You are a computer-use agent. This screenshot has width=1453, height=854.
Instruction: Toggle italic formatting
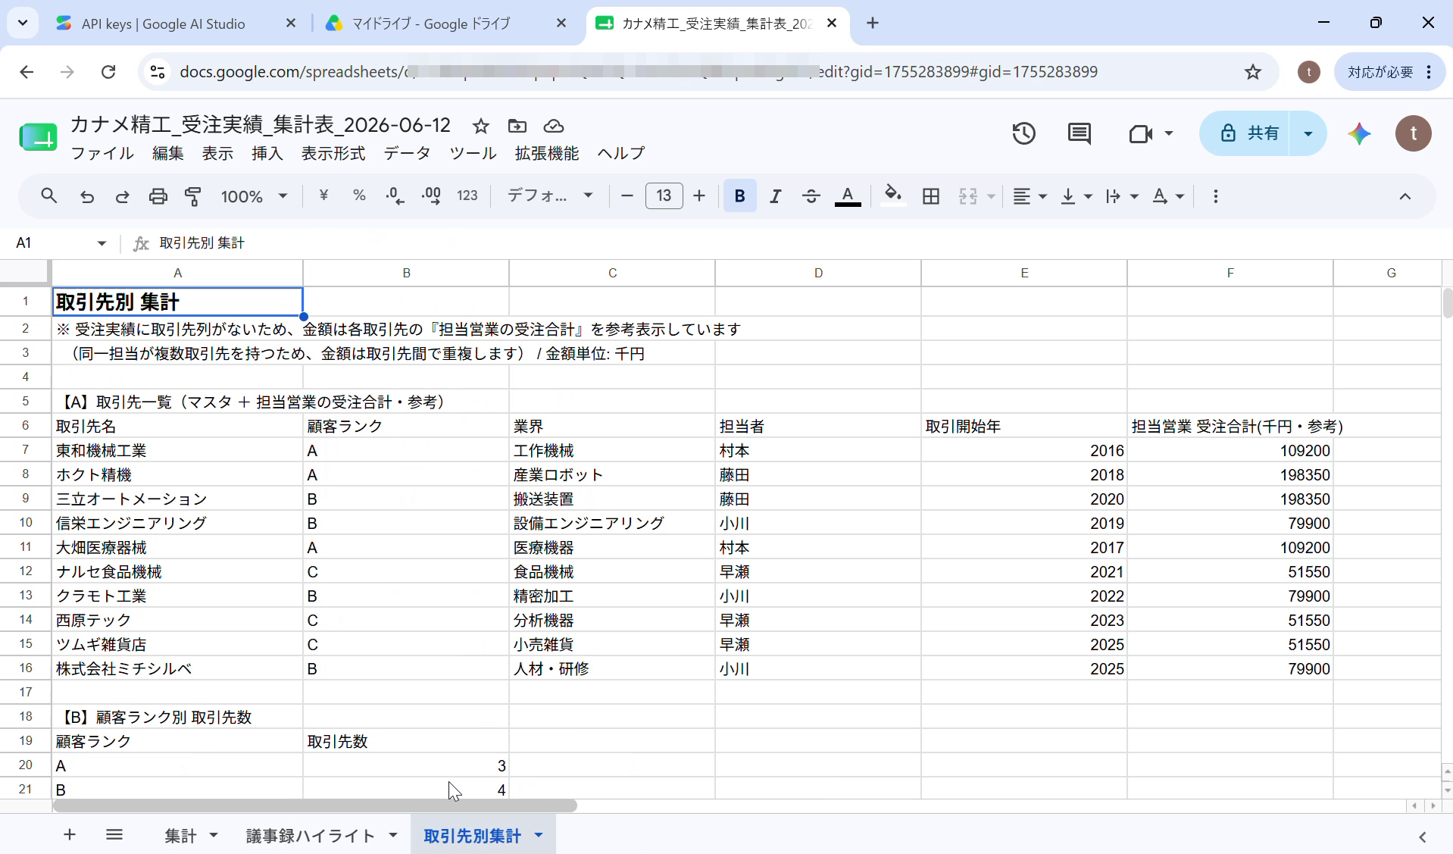coord(775,196)
